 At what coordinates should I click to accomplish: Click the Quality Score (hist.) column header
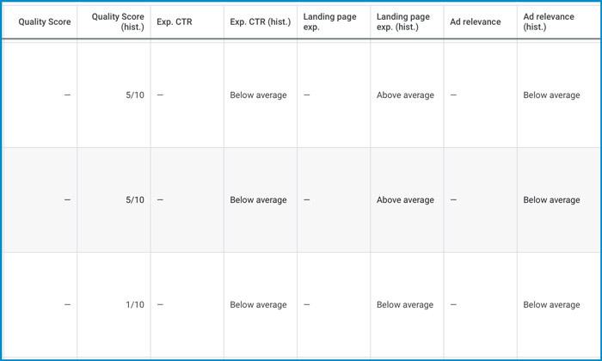[x=118, y=21]
